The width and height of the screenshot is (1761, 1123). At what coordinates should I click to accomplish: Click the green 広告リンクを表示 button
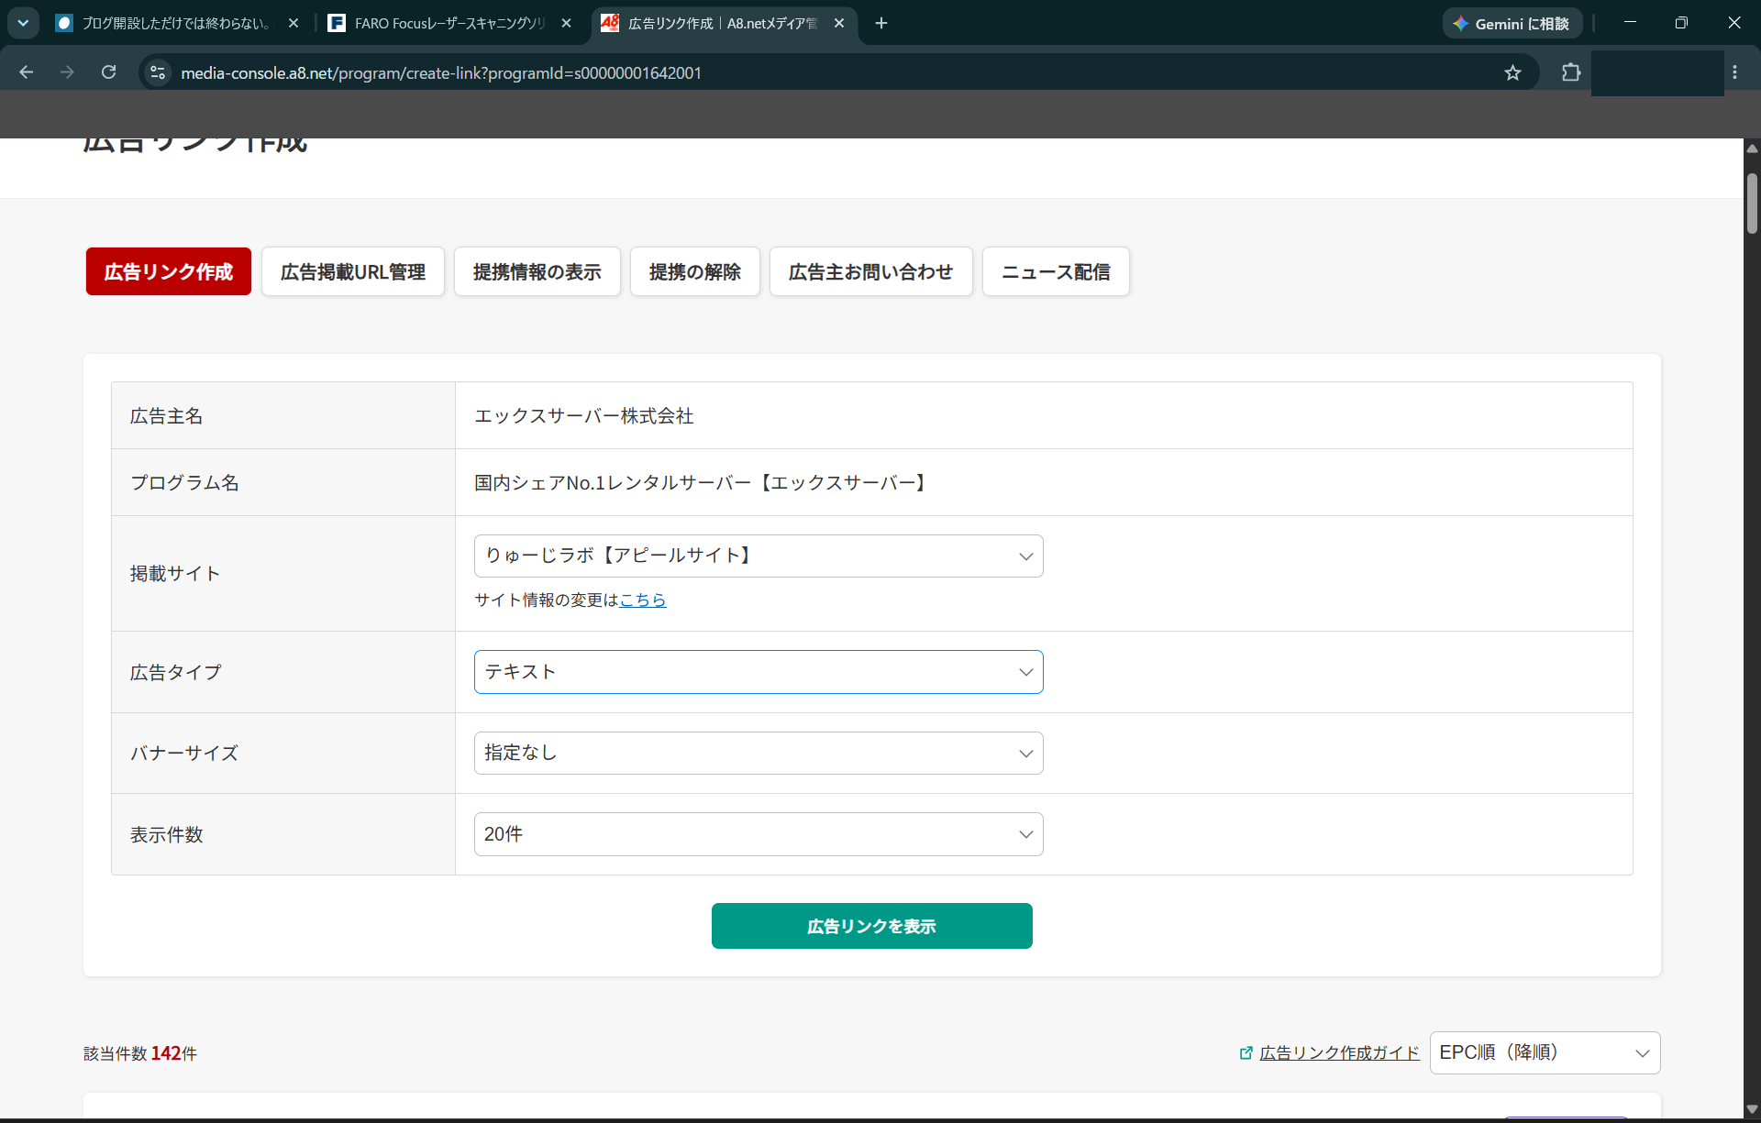click(872, 926)
